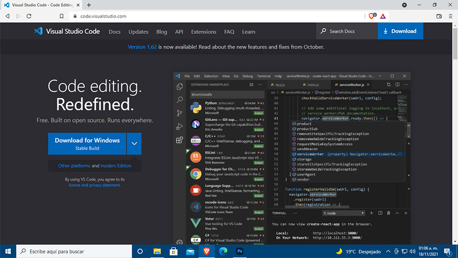Open the Version 1.62 release notes link
The height and width of the screenshot is (258, 458).
pos(142,47)
